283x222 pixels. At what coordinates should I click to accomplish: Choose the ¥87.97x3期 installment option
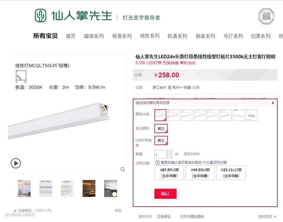pos(169,173)
